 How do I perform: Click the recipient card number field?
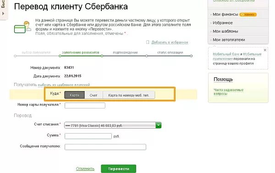click(85, 106)
